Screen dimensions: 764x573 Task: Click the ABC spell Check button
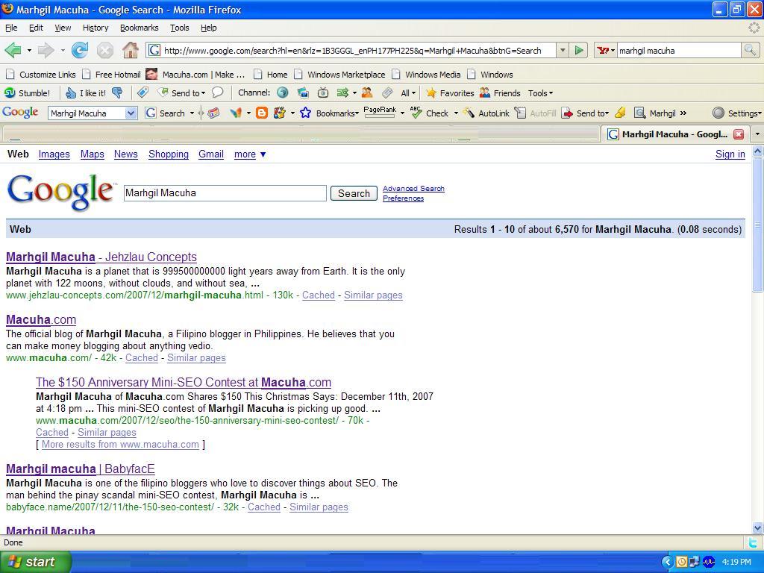click(x=429, y=113)
